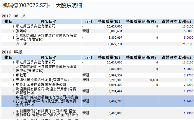The image size is (194, 120).
Task: Click 占总股本比例(%) header in 2017-06-15 table
Action: tap(177, 22)
